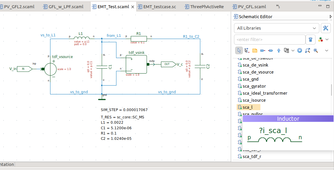Open the palette toolbar overflow chevron
The image size is (334, 170).
[327, 50]
